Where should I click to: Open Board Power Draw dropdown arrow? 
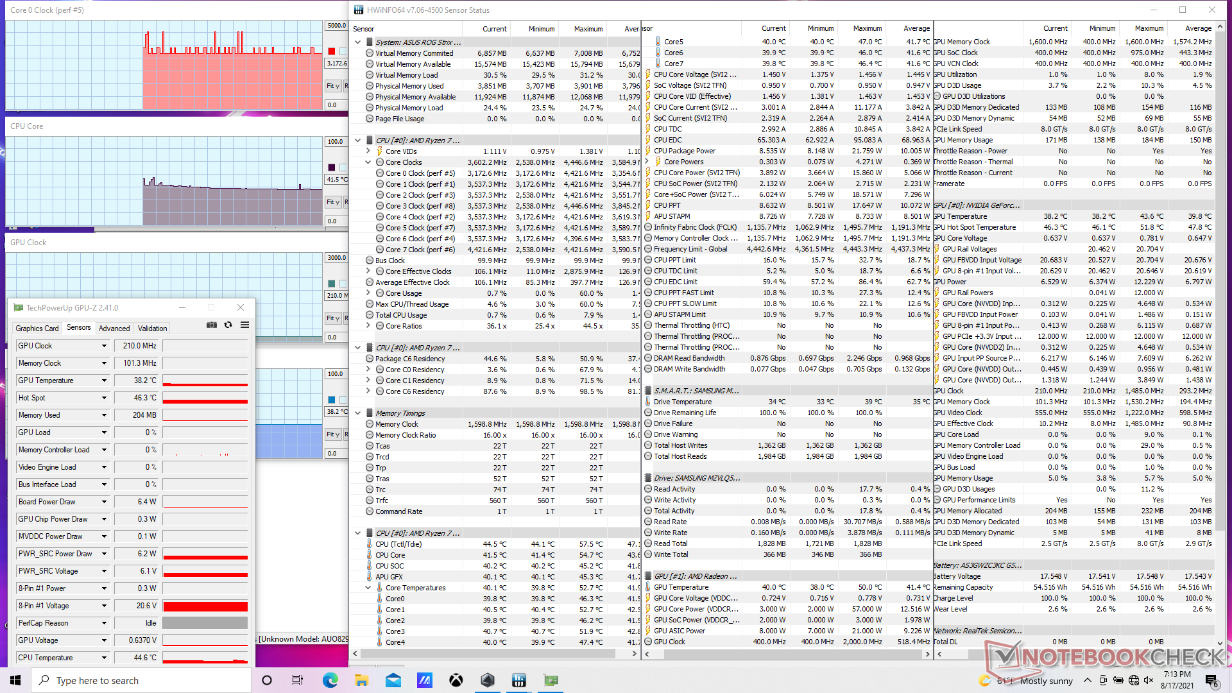104,502
